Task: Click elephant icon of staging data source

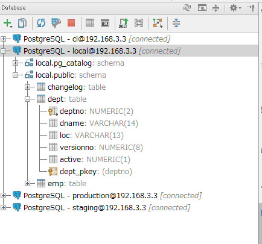Action: coord(17,207)
